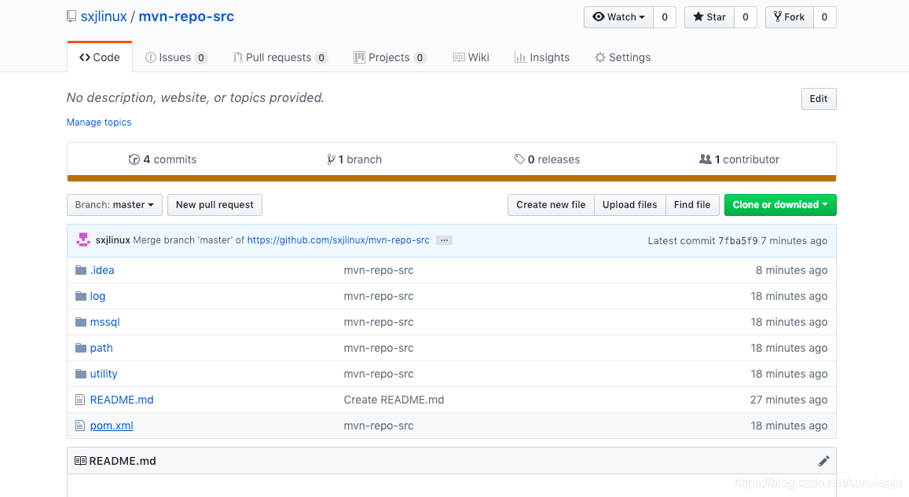Click the watchers count next to Watch

tap(665, 17)
